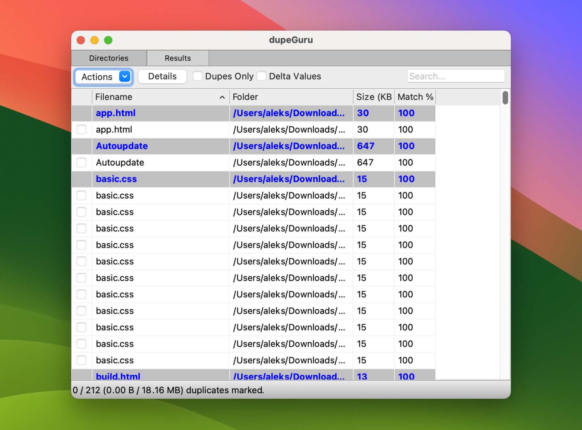This screenshot has width=582, height=430.
Task: Check the Autoupdate duplicate checkbox
Action: (81, 163)
